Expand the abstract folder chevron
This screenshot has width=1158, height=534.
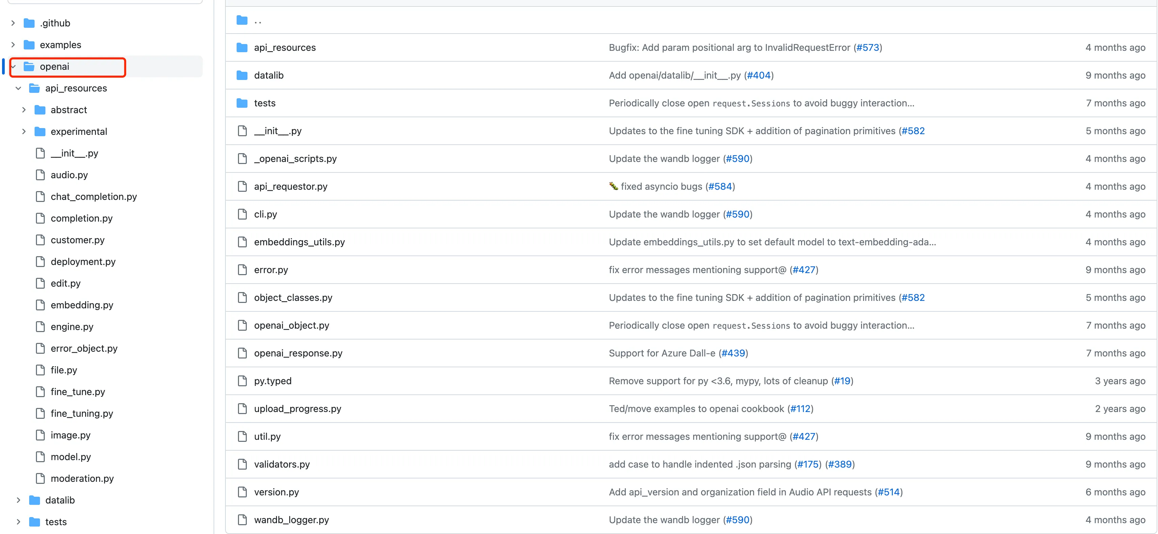tap(24, 110)
